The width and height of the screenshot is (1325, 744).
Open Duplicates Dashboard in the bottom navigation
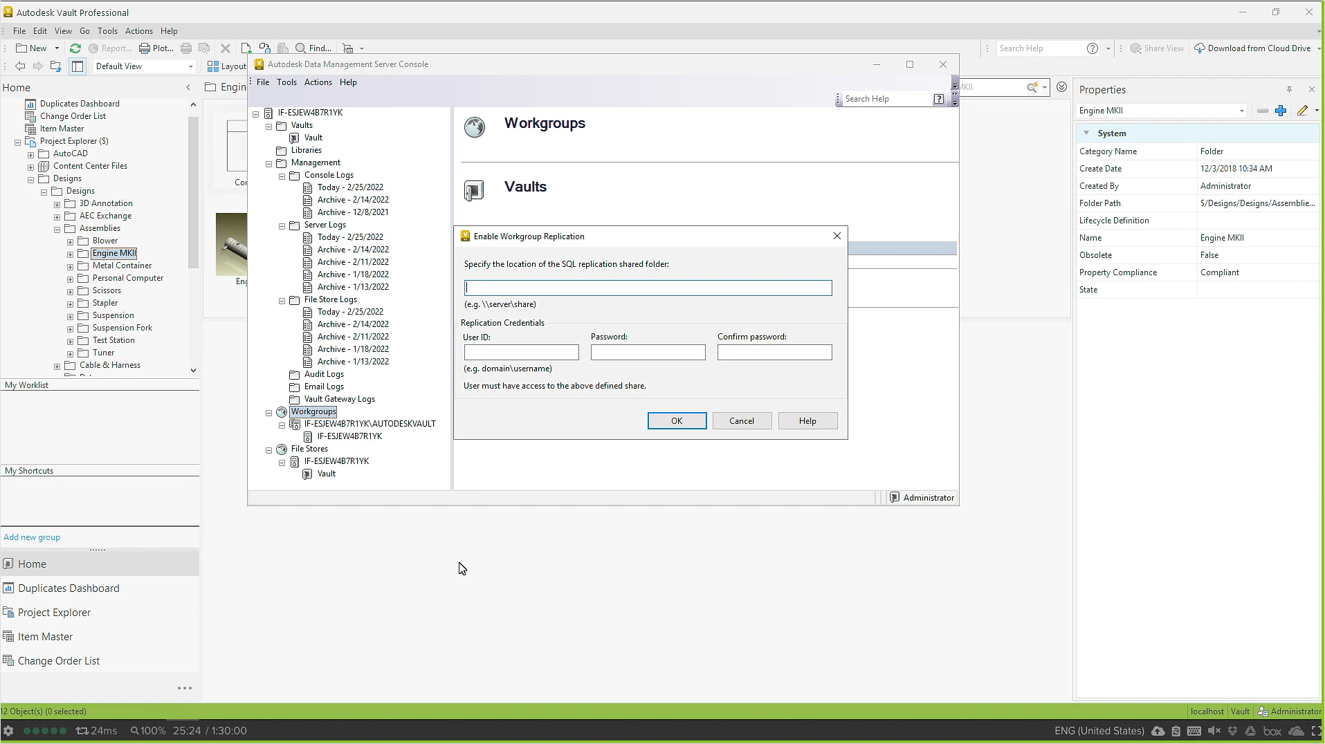point(68,588)
